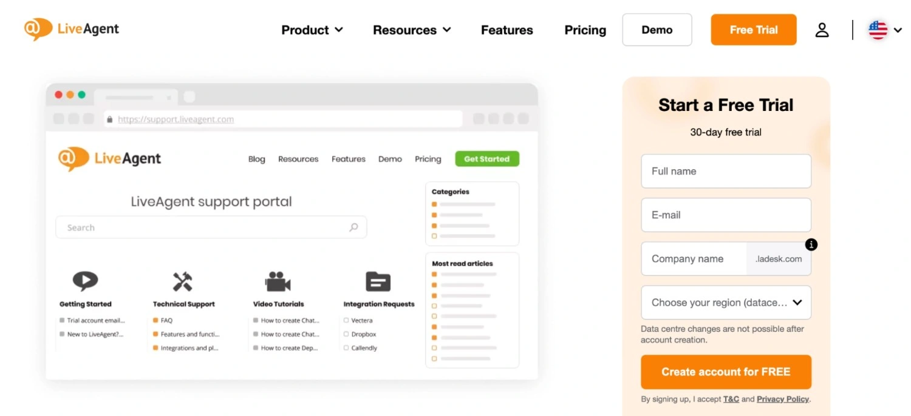This screenshot has width=911, height=416.
Task: Click Demo in the portal preview menu
Action: (390, 159)
